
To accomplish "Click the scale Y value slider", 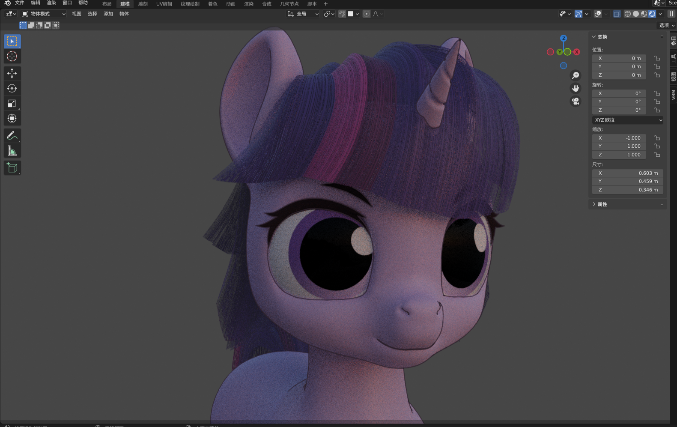I will [x=619, y=146].
